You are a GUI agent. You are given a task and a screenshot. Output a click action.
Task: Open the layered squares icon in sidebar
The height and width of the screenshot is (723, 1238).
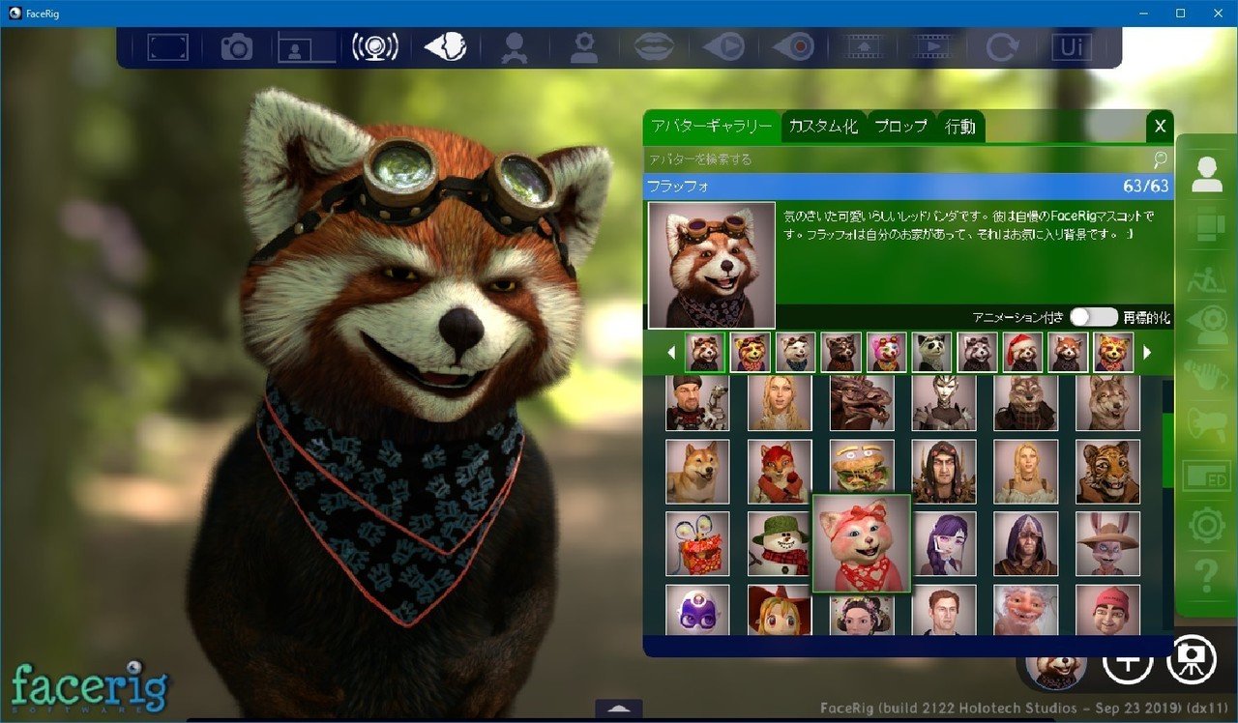pos(1207,225)
